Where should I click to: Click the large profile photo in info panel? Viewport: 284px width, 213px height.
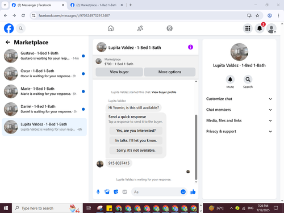coord(239,52)
